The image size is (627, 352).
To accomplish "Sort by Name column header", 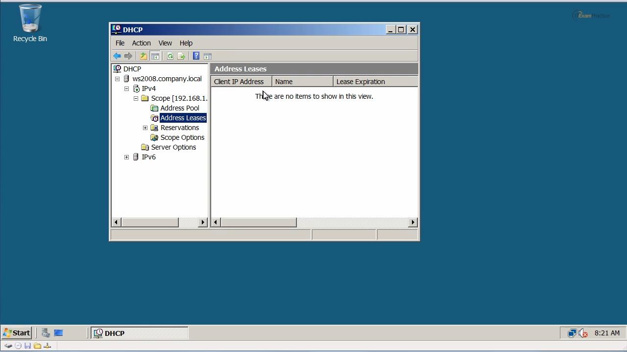I will coord(303,82).
